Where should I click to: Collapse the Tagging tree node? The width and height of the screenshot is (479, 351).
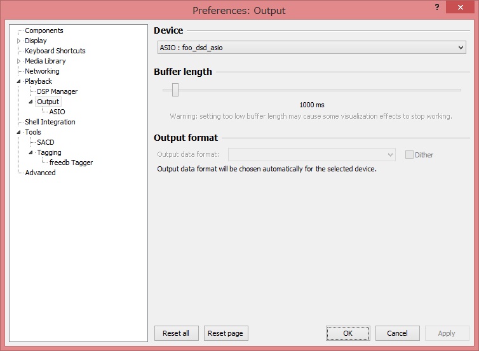[30, 152]
